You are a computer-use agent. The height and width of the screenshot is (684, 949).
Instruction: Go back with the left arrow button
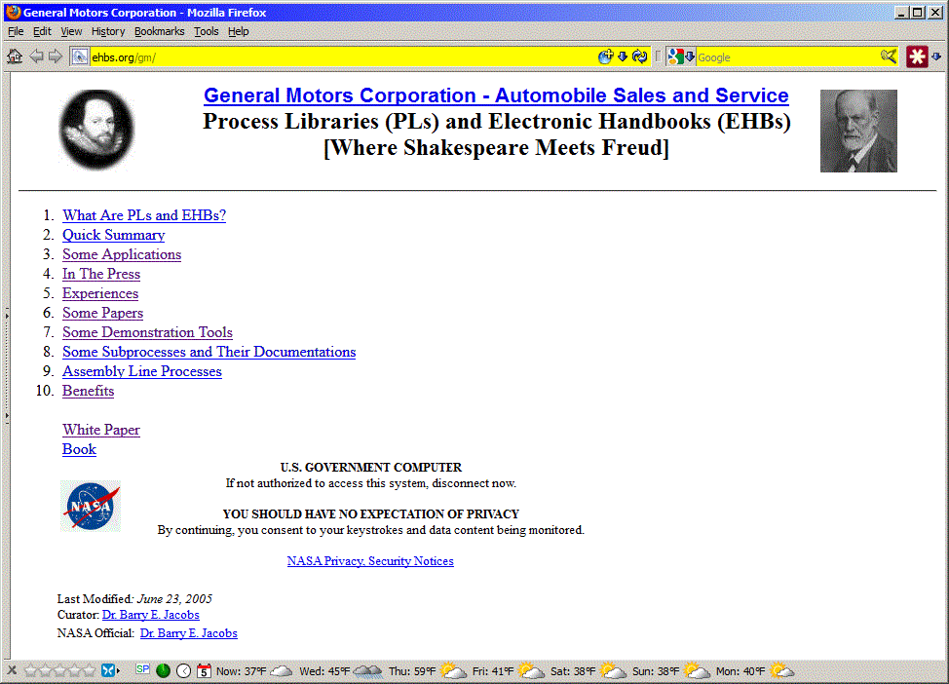(x=36, y=57)
